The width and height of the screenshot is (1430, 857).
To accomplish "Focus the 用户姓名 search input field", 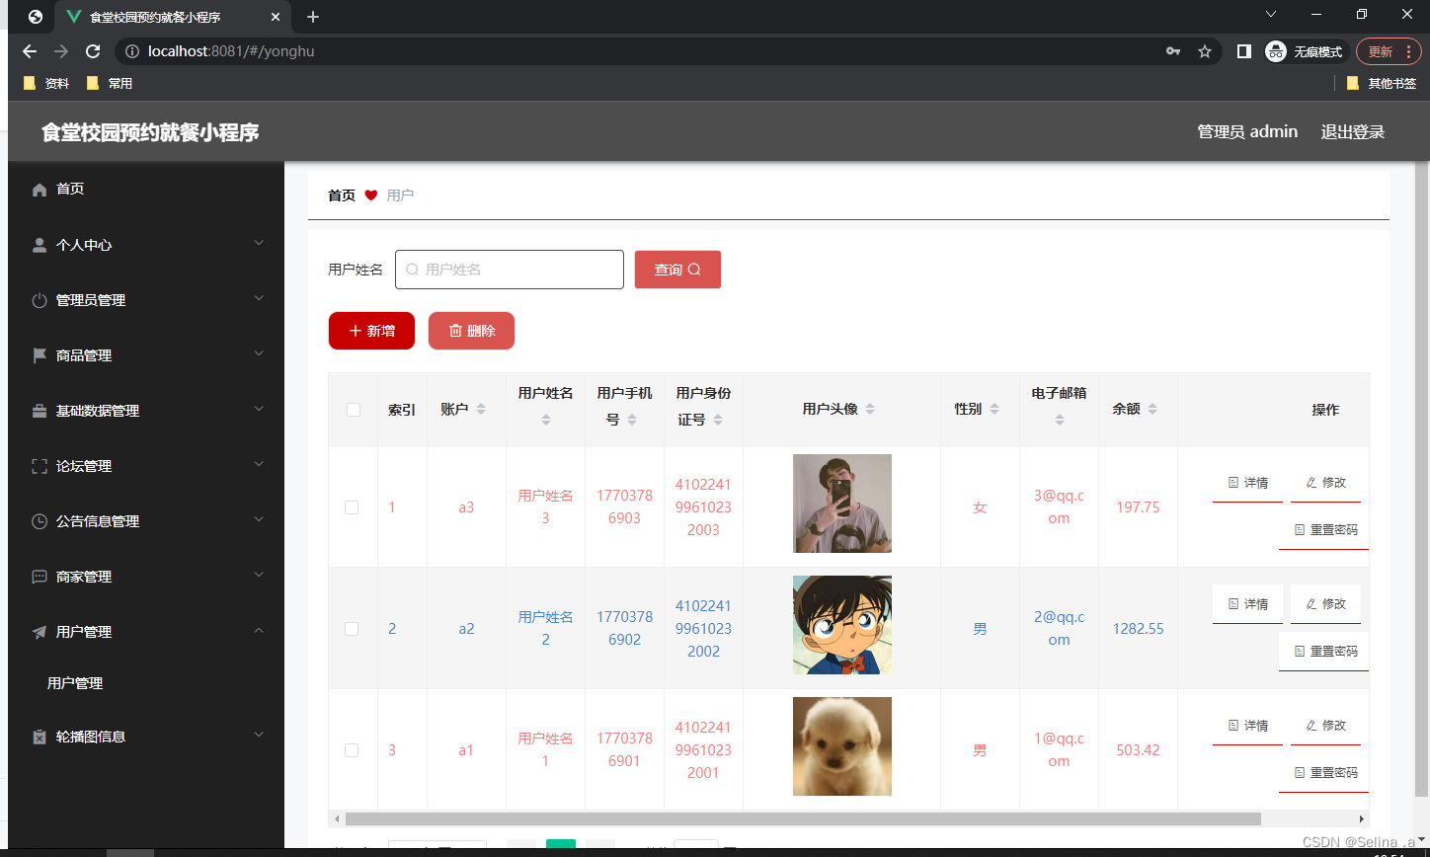I will 510,270.
